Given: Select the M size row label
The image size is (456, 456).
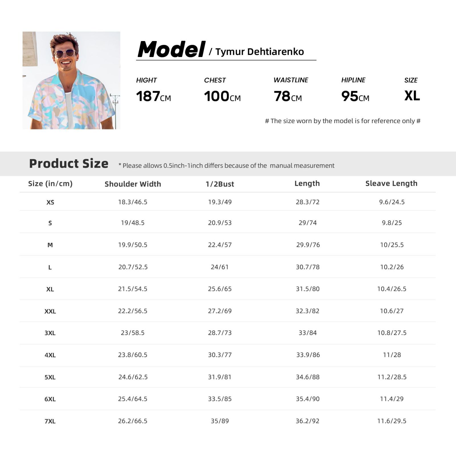Looking at the screenshot, I should pyautogui.click(x=50, y=245).
